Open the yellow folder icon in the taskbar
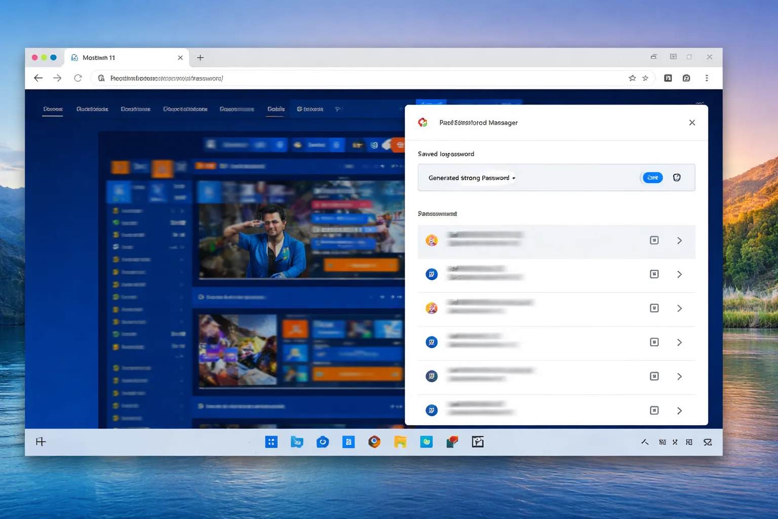The width and height of the screenshot is (778, 519). tap(400, 442)
